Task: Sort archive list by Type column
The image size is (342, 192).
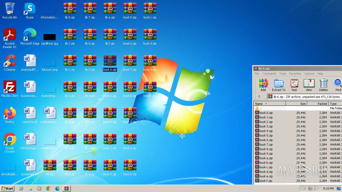Action: tap(335, 104)
